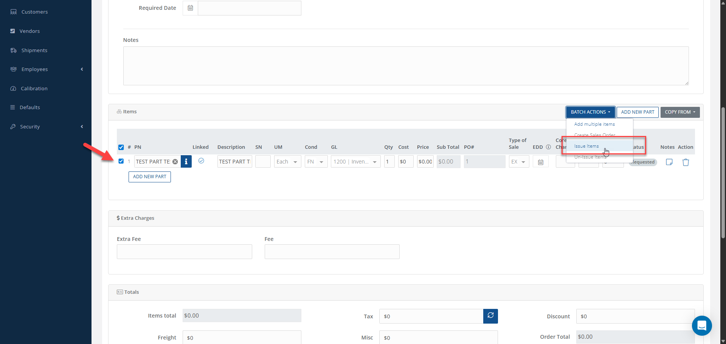Open the Cond FN dropdown
The width and height of the screenshot is (726, 344).
pos(316,162)
